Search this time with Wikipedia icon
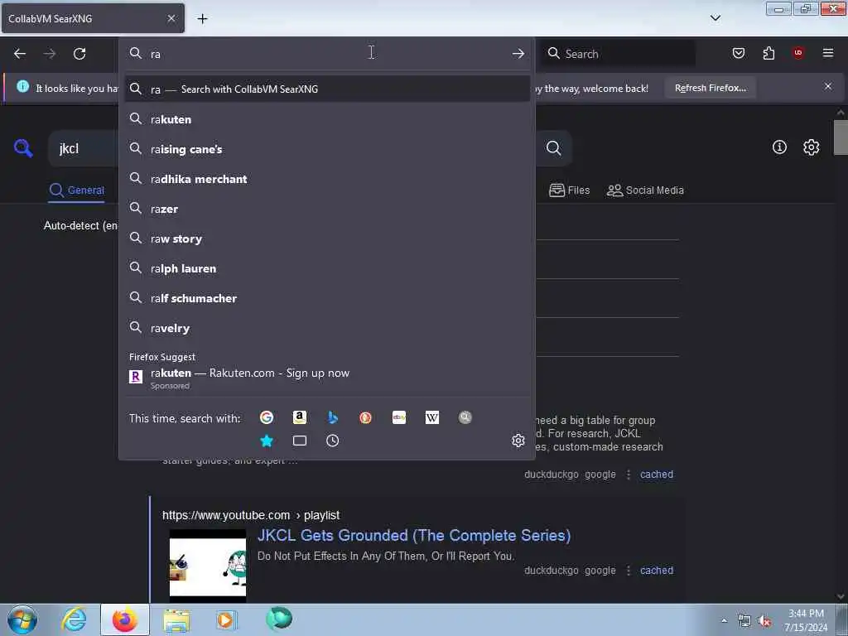The width and height of the screenshot is (848, 636). click(432, 417)
